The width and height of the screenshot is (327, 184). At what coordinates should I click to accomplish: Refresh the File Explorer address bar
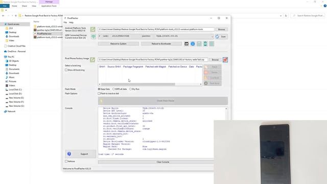286,16
